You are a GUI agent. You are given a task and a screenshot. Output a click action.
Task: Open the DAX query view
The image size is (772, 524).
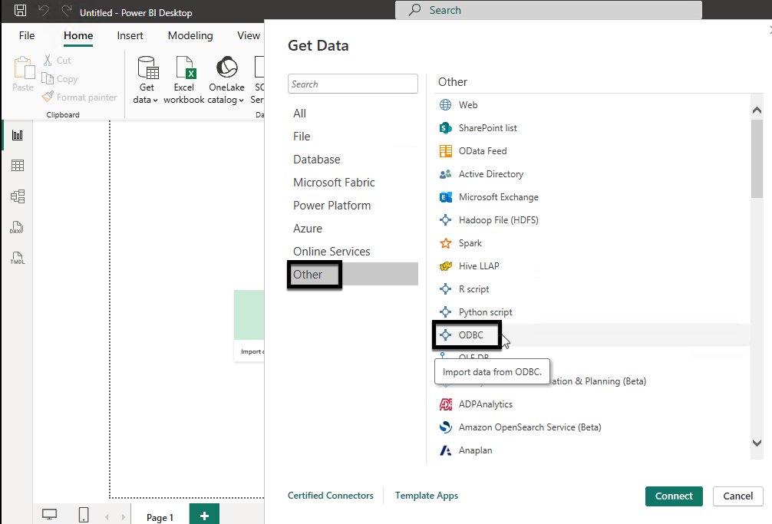[17, 227]
